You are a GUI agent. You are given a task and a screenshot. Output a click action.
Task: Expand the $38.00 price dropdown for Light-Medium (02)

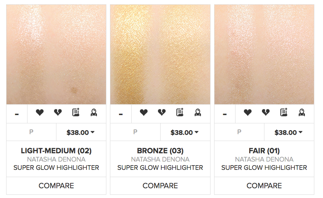81,132
